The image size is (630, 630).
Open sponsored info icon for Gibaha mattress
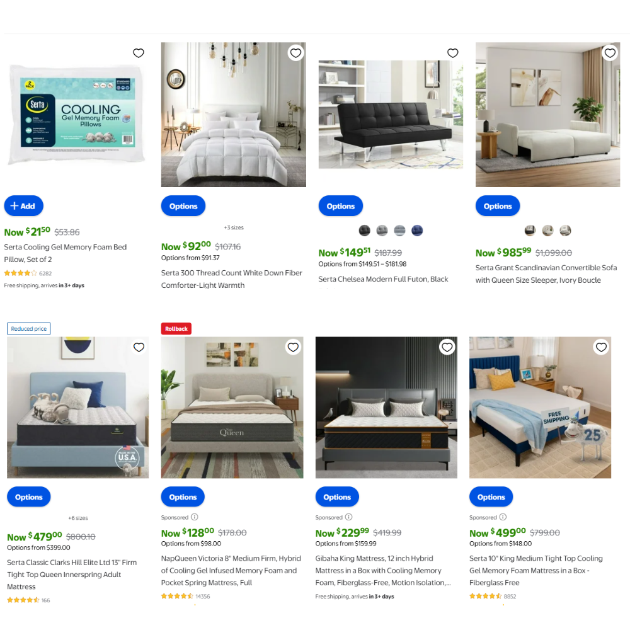349,517
